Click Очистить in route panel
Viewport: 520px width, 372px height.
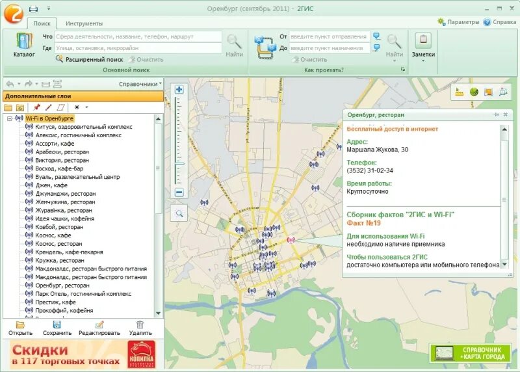310,60
